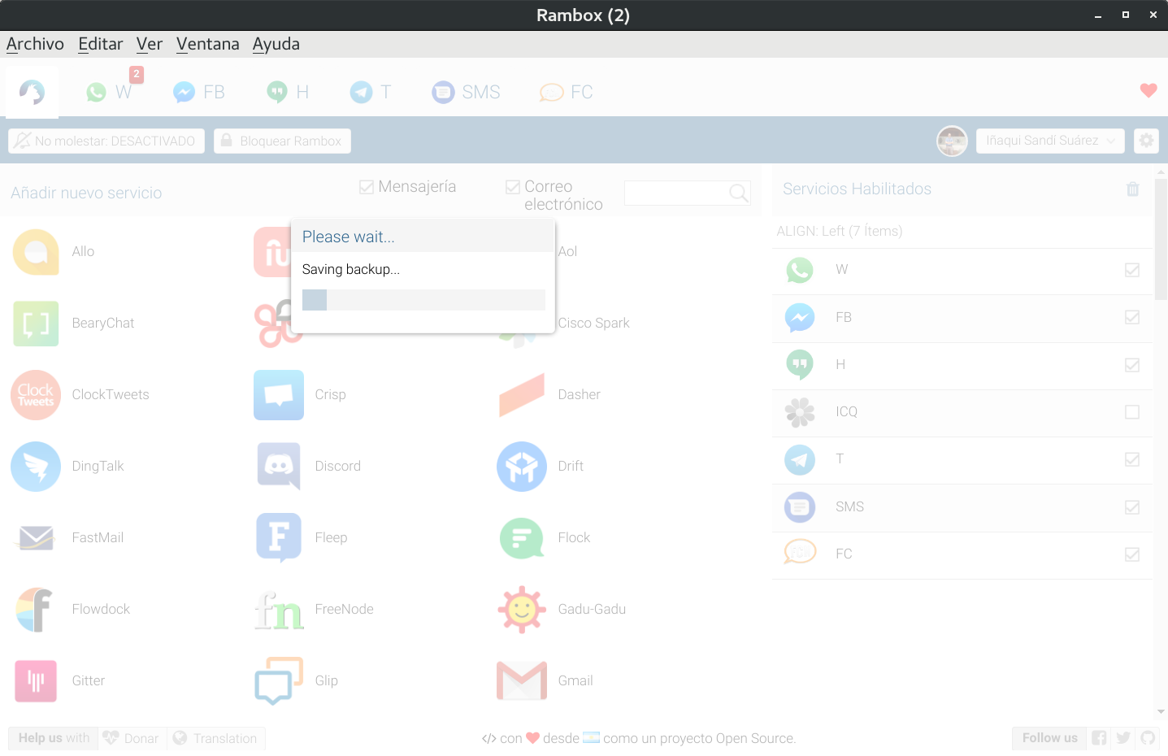Open the Editar menu
Viewport: 1168px width, 756px height.
101,44
